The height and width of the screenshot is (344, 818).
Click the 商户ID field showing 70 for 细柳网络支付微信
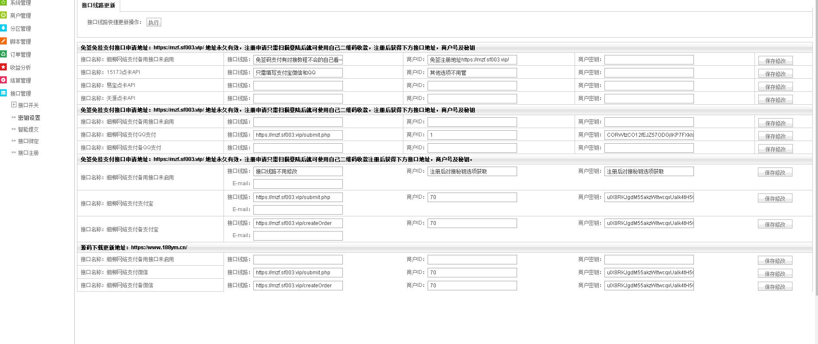click(x=472, y=273)
